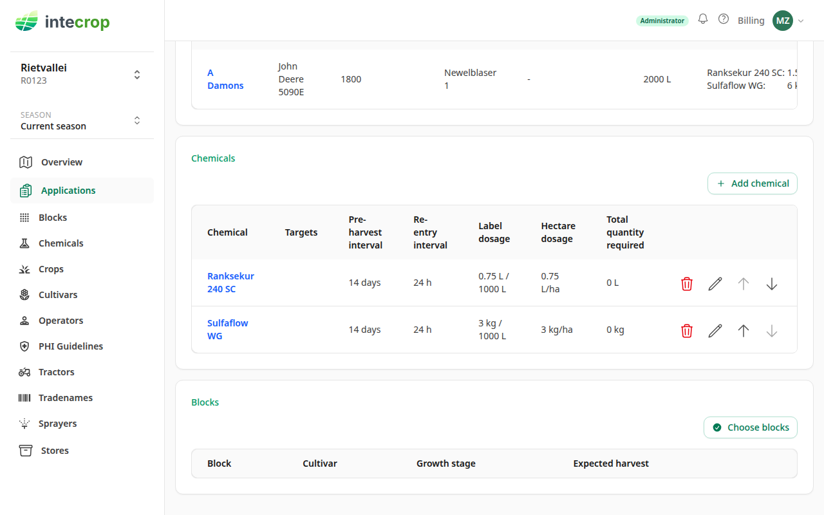Open the Sulfaflow WG link
Screen dimensions: 824x515
coord(227,330)
